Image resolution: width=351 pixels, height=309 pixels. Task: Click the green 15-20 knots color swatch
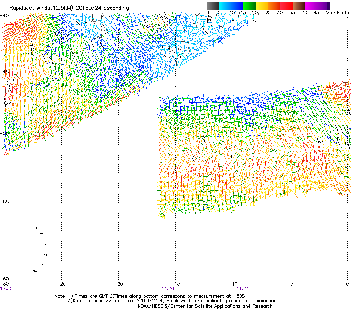[x=249, y=6]
